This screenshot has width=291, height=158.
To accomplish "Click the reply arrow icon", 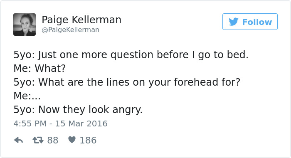I will pyautogui.click(x=19, y=140).
